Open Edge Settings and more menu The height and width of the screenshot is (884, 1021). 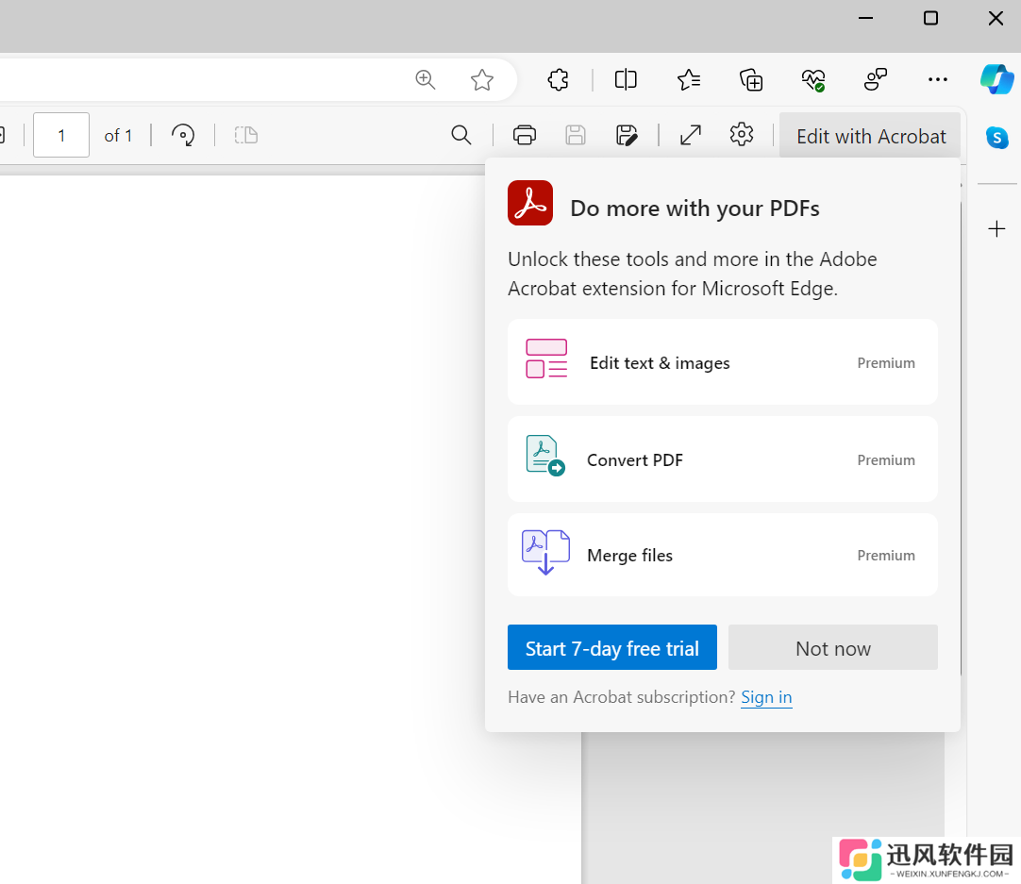938,79
